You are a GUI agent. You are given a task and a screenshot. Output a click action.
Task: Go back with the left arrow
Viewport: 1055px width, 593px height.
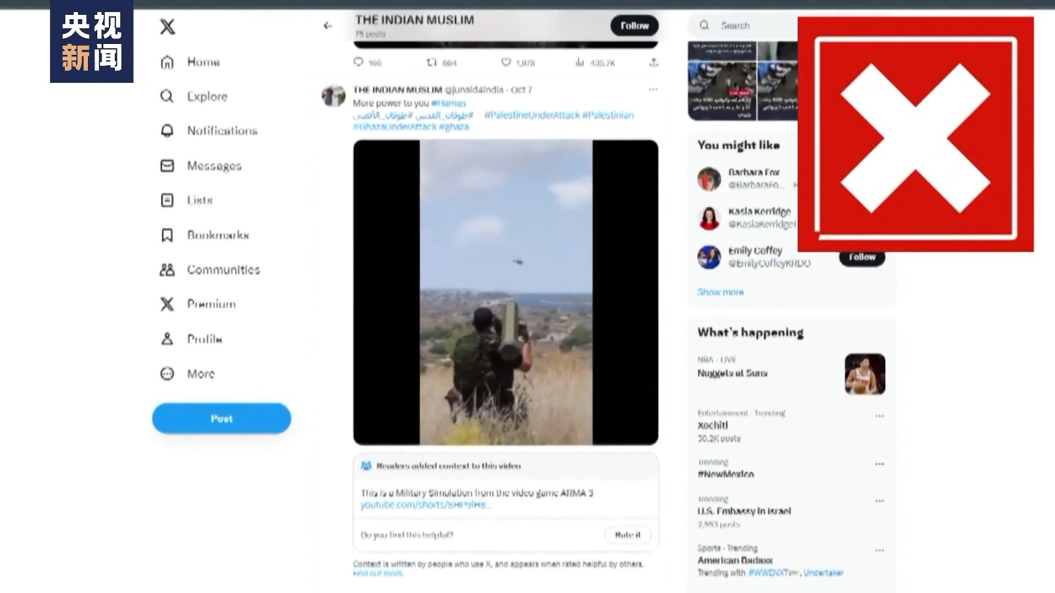(327, 26)
